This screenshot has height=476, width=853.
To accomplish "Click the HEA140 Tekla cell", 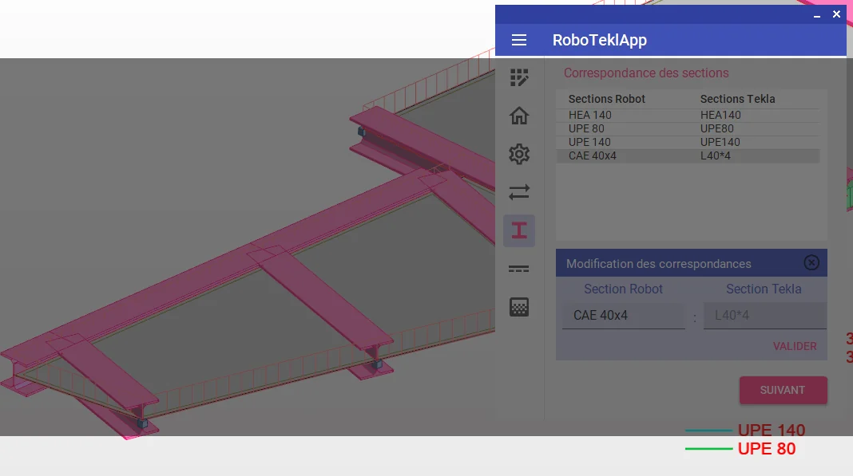I will [x=720, y=115].
